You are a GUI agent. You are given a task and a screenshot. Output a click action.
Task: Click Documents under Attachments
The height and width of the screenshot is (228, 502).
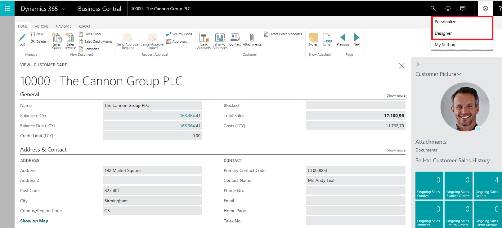pos(426,150)
